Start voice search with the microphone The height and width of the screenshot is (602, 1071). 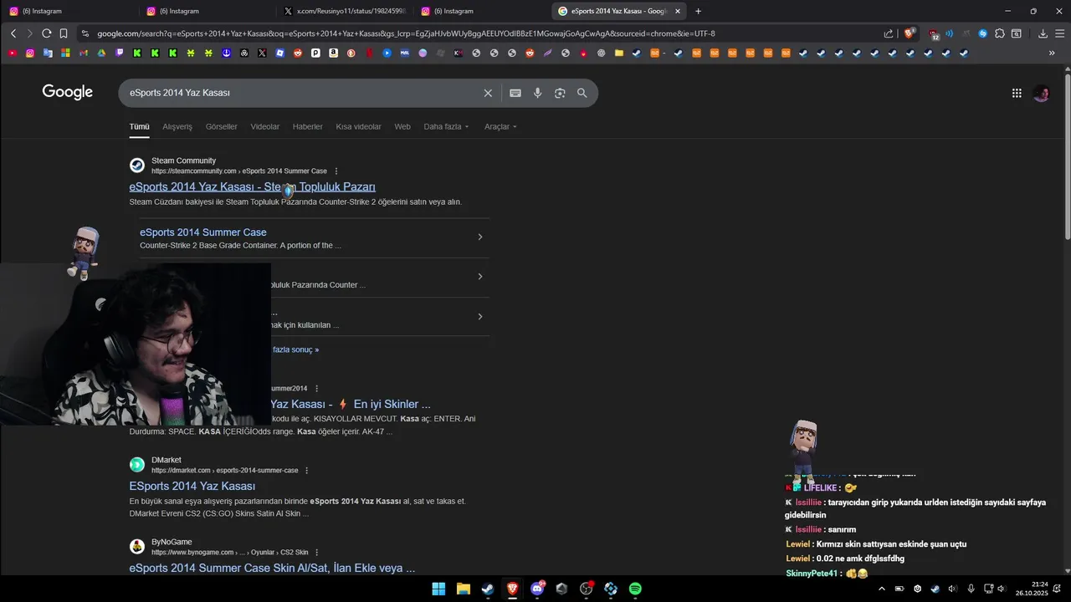538,93
